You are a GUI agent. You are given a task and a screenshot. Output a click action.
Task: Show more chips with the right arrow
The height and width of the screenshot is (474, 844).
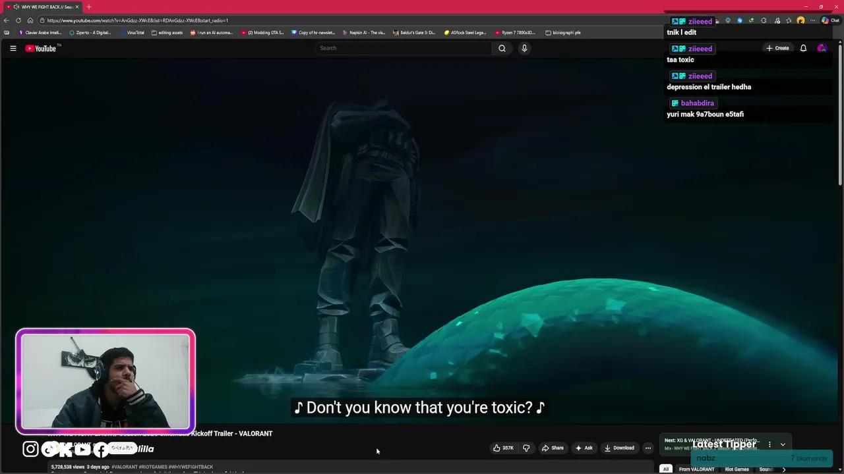(784, 469)
